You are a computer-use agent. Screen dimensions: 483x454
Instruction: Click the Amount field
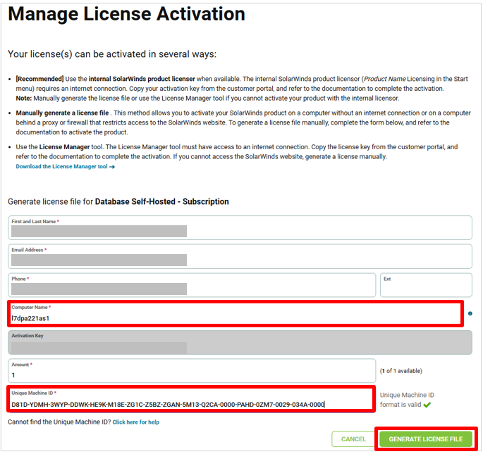(x=192, y=370)
